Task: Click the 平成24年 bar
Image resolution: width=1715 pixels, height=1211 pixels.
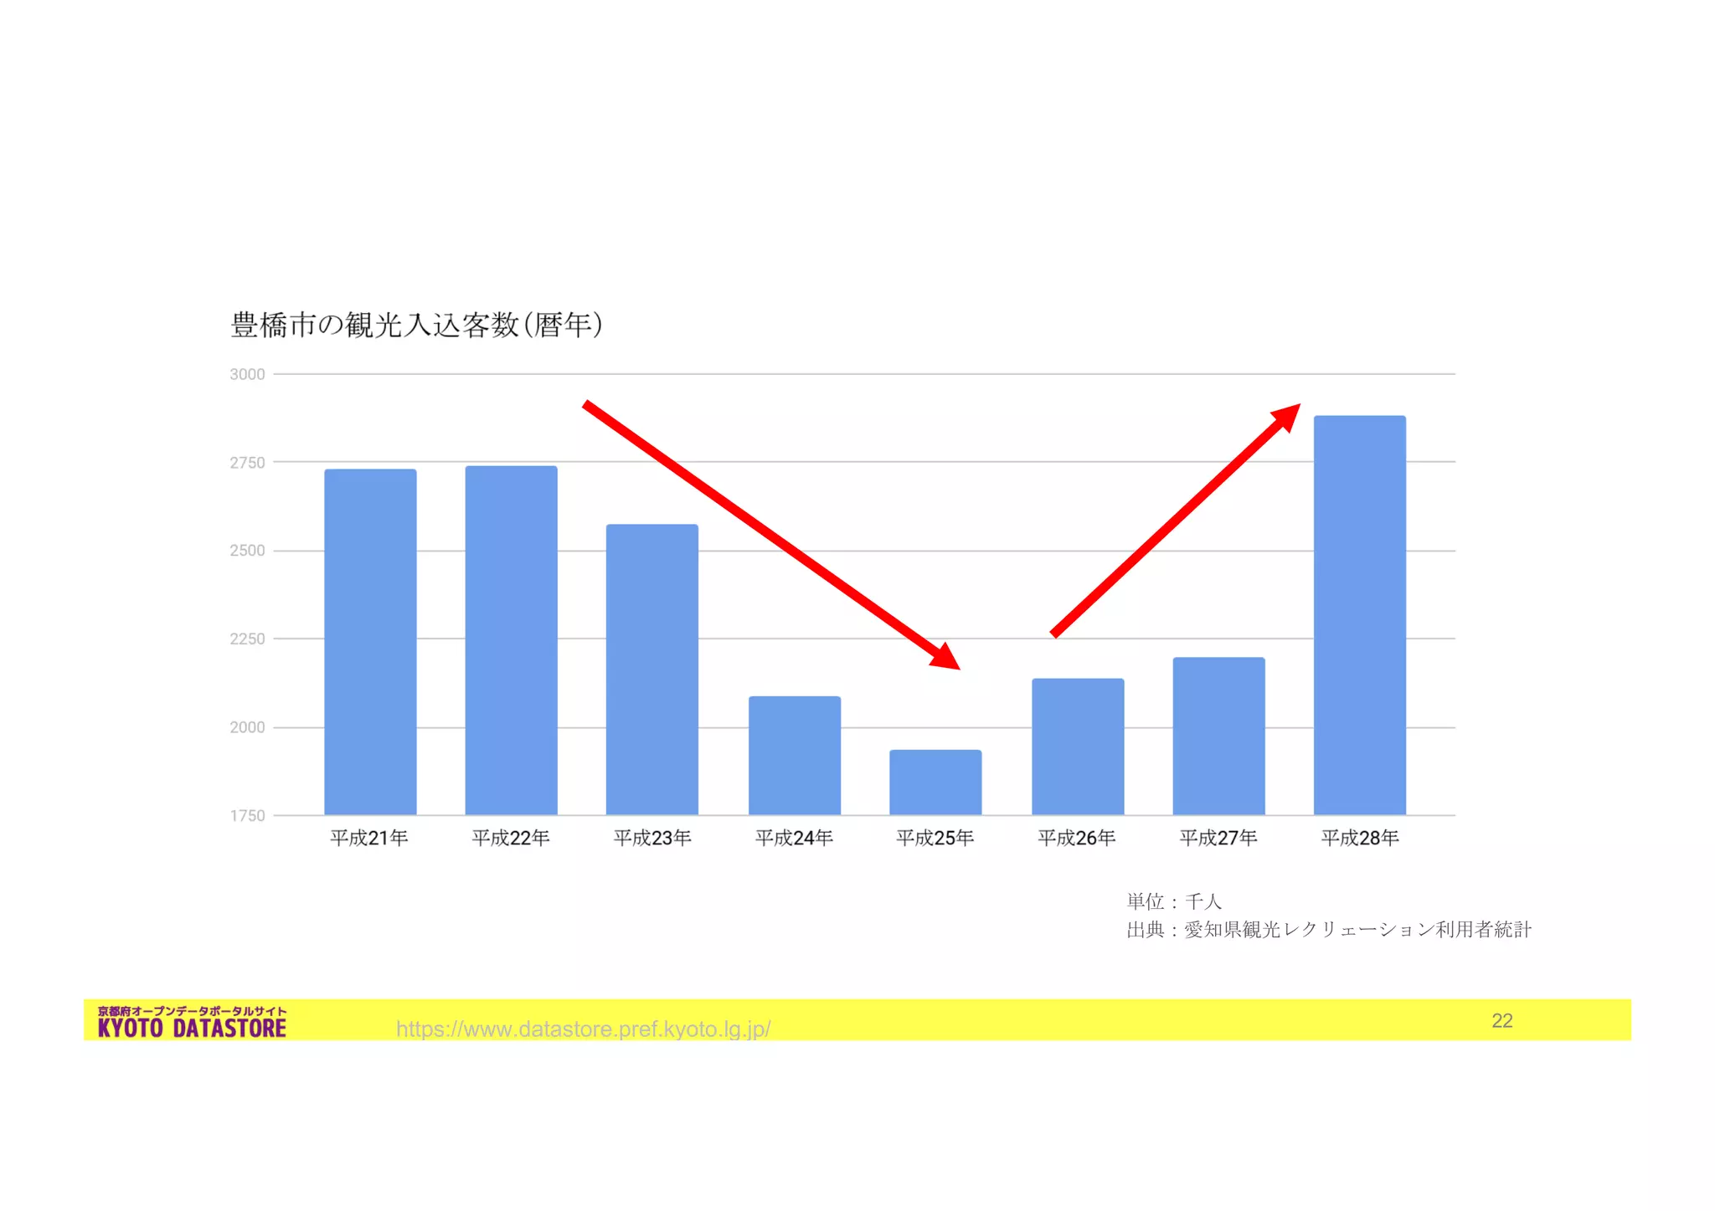Action: (x=795, y=756)
